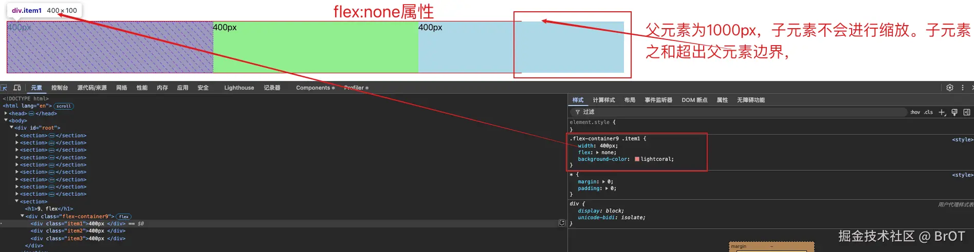Add a new style rule with plus icon

pos(942,112)
